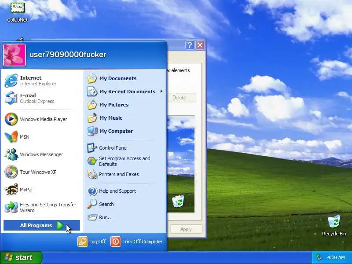This screenshot has height=264, width=352.
Task: Expand the All Programs menu
Action: [x=42, y=225]
